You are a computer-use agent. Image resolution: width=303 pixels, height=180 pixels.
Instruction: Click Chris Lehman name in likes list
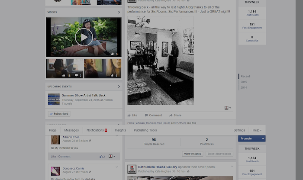[136, 123]
